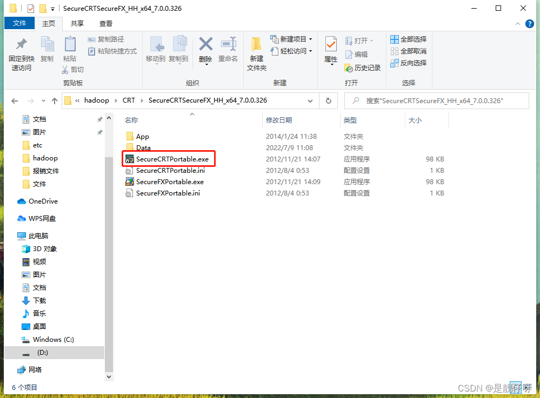Image resolution: width=540 pixels, height=398 pixels.
Task: Open Music (音乐) in sidebar
Action: coord(39,313)
